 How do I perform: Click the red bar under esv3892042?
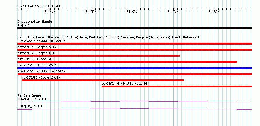click(134, 44)
